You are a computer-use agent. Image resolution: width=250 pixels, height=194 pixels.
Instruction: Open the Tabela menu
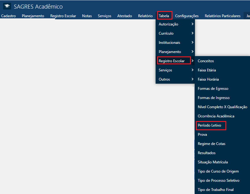click(164, 16)
